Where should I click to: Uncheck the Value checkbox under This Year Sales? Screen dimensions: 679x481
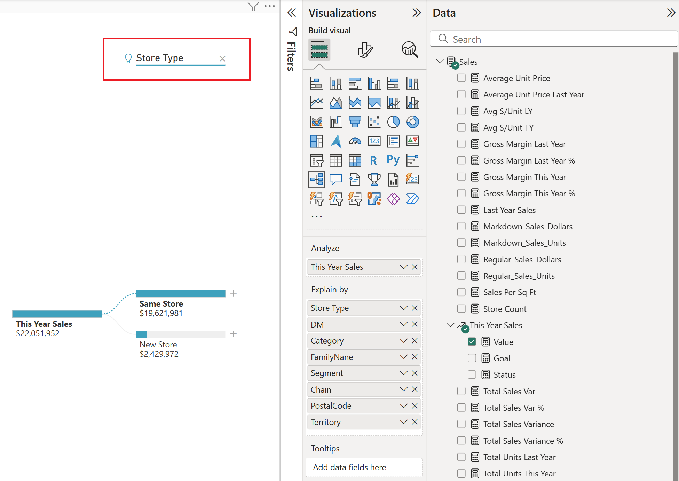[472, 341]
